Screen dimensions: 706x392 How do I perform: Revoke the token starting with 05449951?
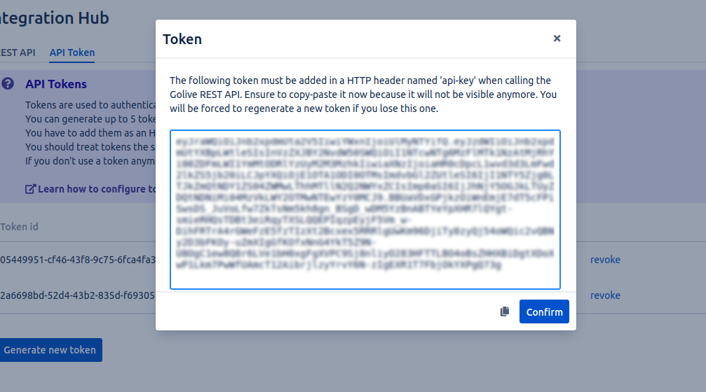click(605, 260)
